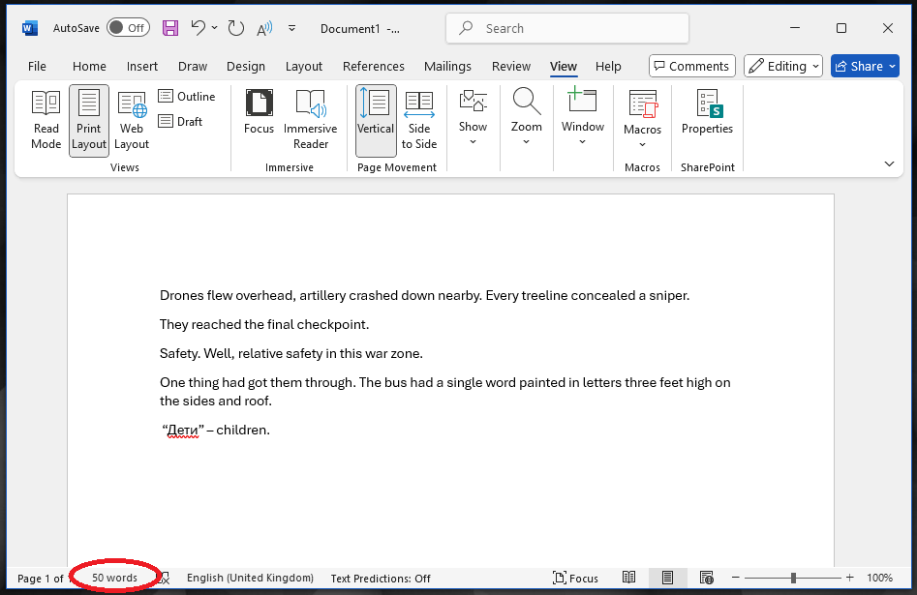Maximize the Word window
The width and height of the screenshot is (917, 595).
(841, 28)
